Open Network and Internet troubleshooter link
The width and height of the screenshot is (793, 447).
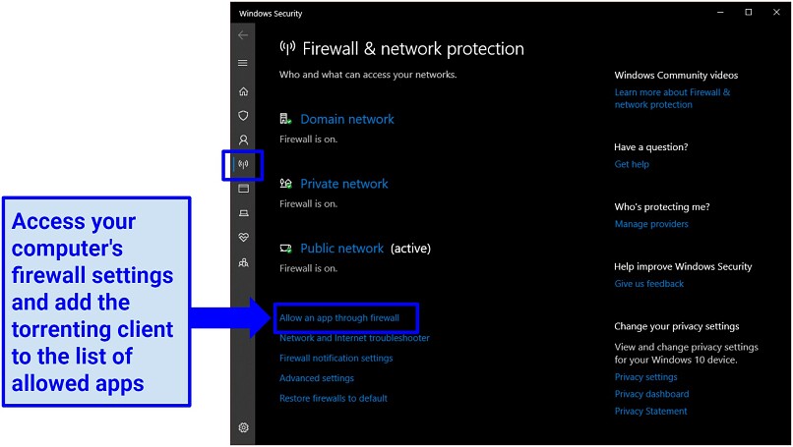[354, 338]
